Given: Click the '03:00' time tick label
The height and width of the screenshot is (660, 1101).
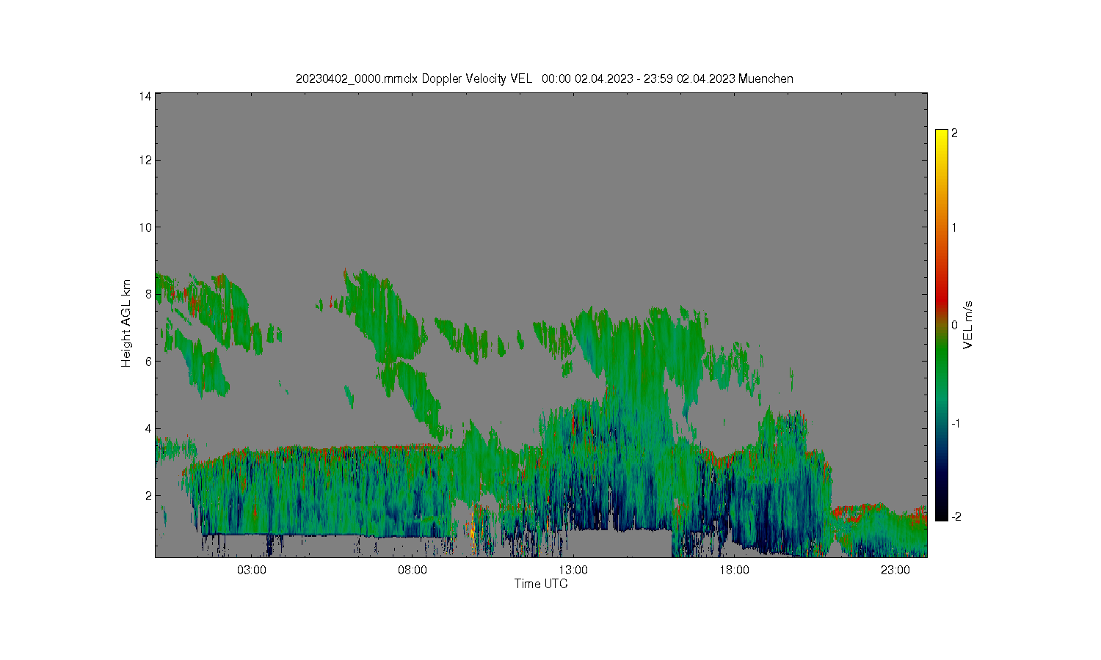Looking at the screenshot, I should click(x=252, y=571).
